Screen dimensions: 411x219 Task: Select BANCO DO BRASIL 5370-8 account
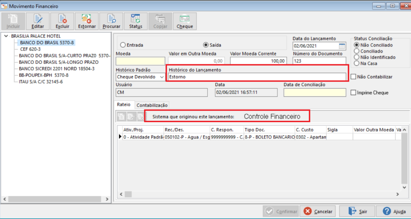pyautogui.click(x=47, y=43)
